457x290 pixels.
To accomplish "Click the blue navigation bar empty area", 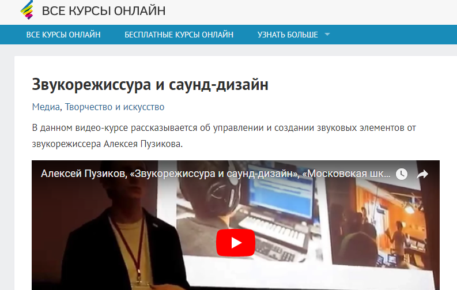I will 394,35.
